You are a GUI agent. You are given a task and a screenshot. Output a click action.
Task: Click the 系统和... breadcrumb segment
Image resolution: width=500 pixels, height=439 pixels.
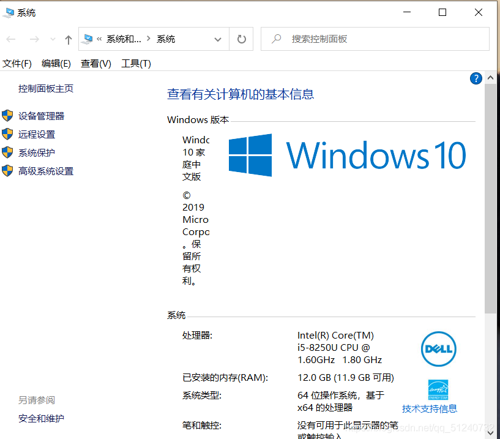pyautogui.click(x=124, y=39)
